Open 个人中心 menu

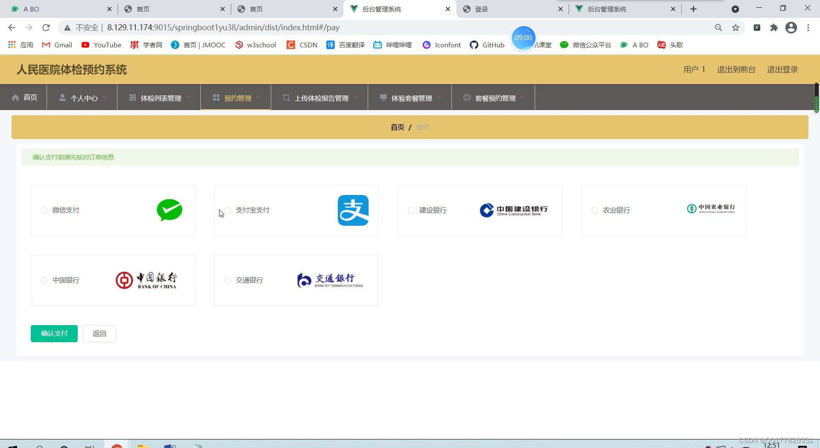(x=82, y=98)
